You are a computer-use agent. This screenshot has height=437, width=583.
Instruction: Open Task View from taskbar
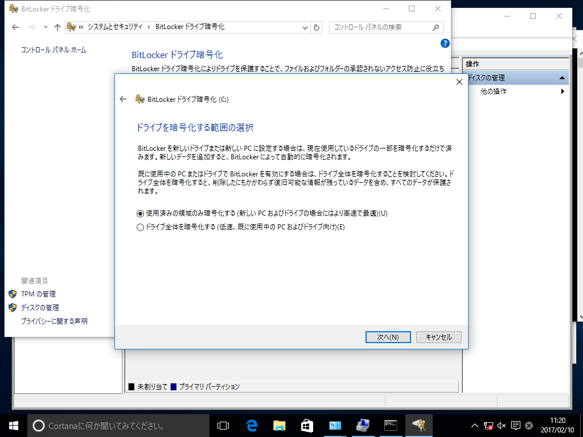pos(223,426)
